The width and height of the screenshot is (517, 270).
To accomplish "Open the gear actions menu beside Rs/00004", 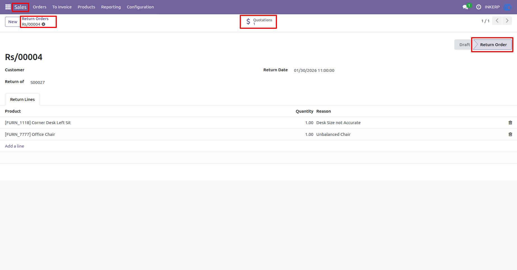I will click(43, 24).
